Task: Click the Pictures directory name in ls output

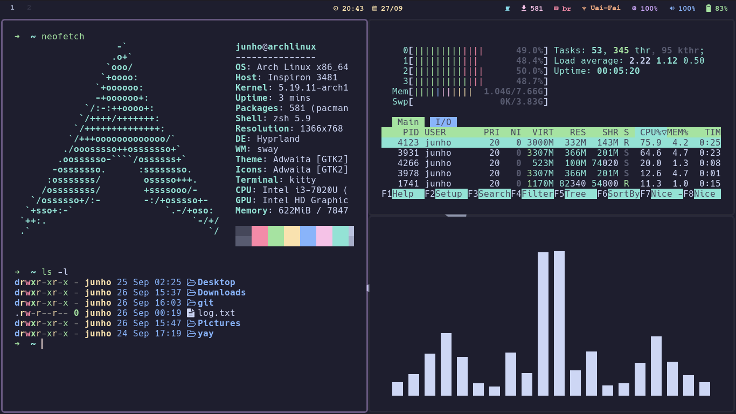Action: click(x=219, y=323)
